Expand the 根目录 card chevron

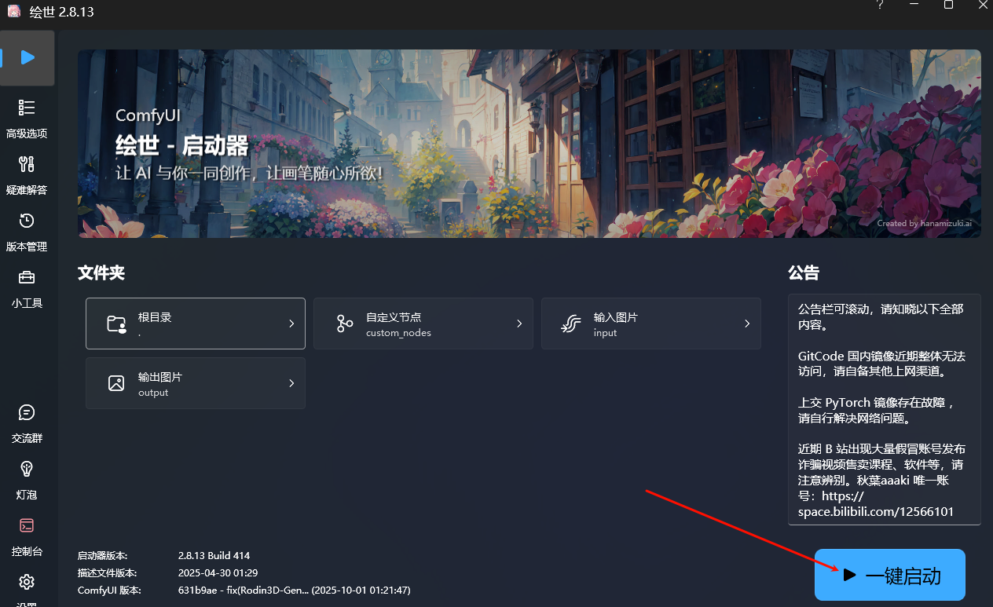point(291,324)
